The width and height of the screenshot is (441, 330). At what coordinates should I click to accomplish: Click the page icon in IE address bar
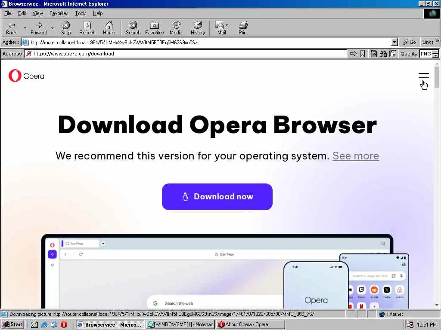pyautogui.click(x=25, y=43)
